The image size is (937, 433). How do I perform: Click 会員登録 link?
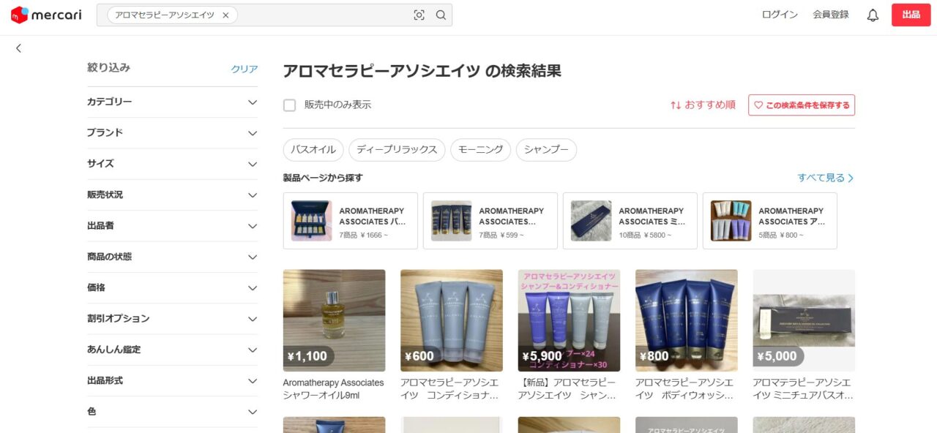pos(831,15)
